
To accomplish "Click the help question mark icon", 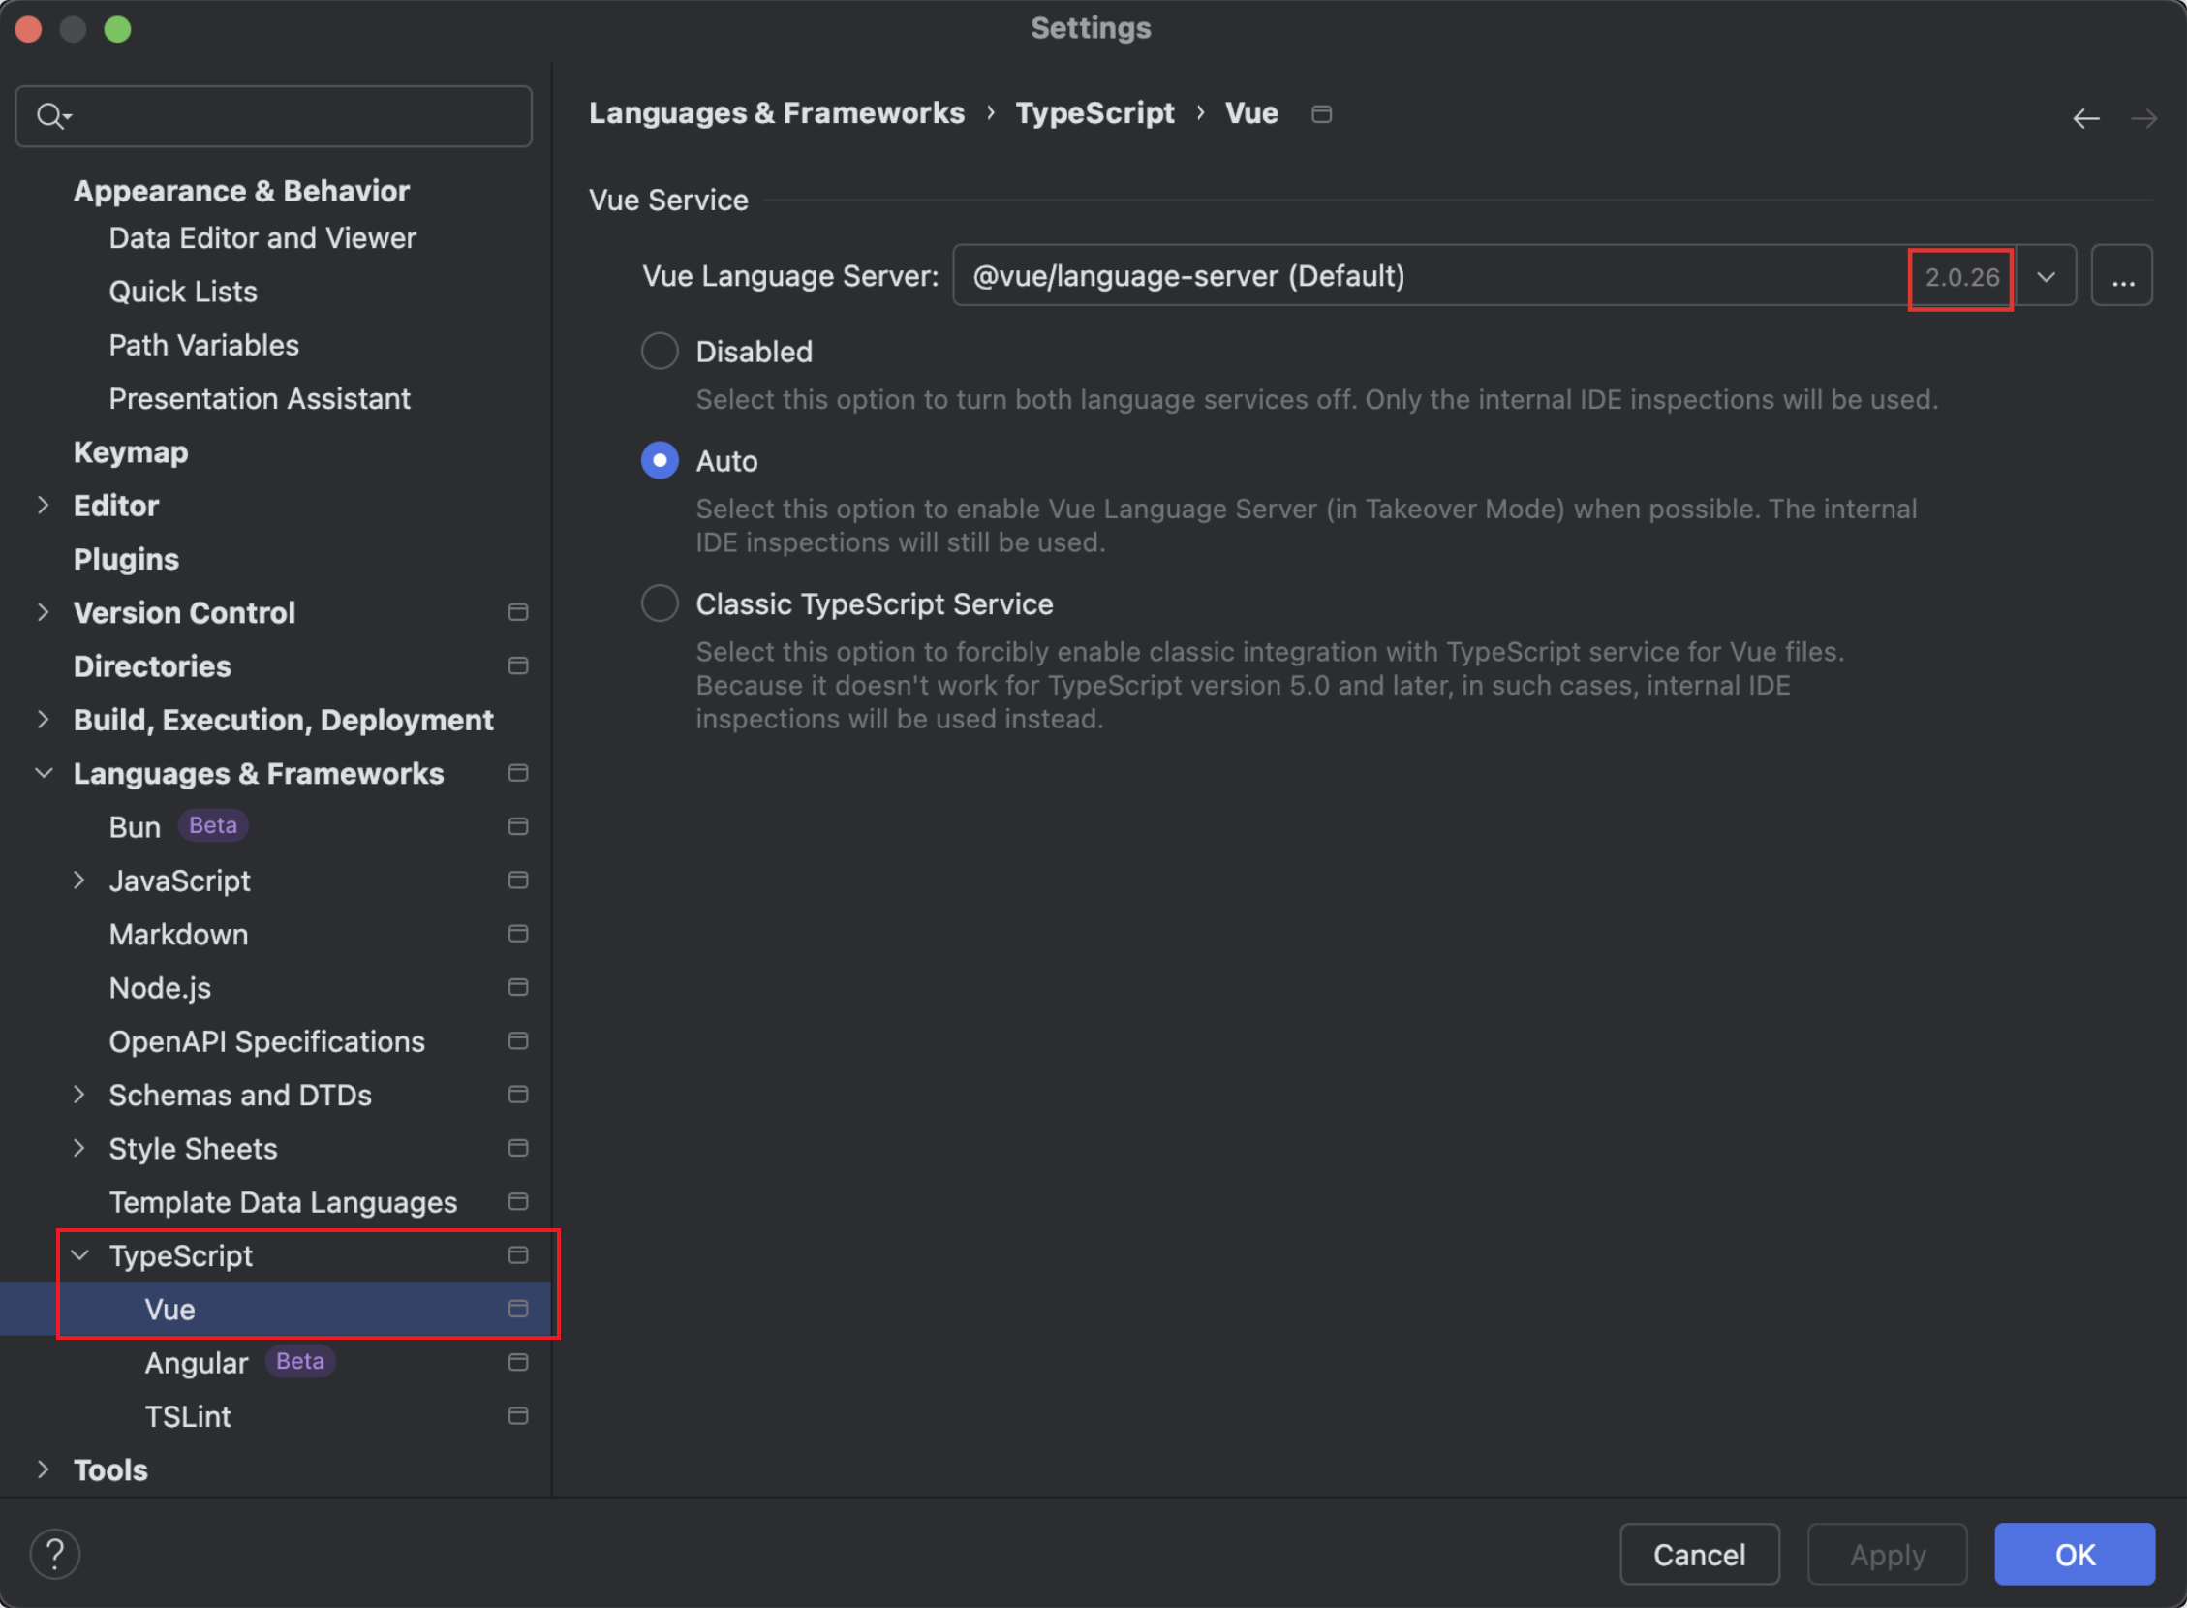I will pos(55,1554).
